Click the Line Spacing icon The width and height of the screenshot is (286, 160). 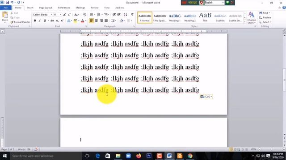click(113, 21)
